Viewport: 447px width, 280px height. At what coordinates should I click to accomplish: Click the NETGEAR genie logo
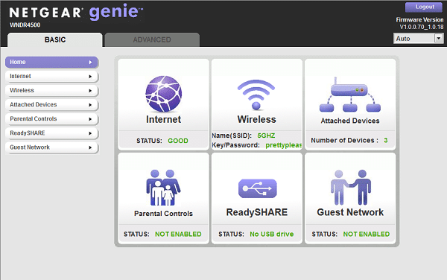pyautogui.click(x=76, y=12)
